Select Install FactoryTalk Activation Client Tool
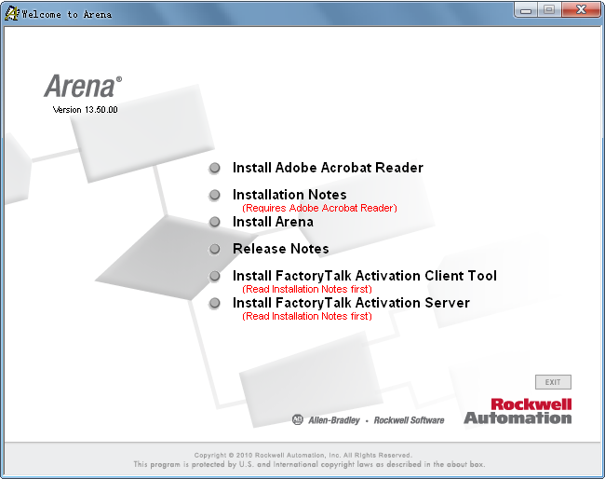Viewport: 605px width, 479px height. pos(365,276)
